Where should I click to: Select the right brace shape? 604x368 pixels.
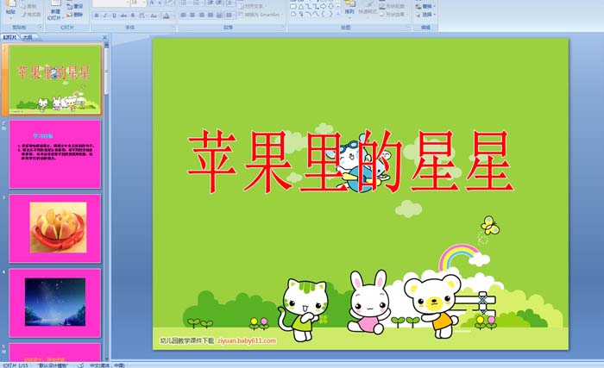click(330, 15)
